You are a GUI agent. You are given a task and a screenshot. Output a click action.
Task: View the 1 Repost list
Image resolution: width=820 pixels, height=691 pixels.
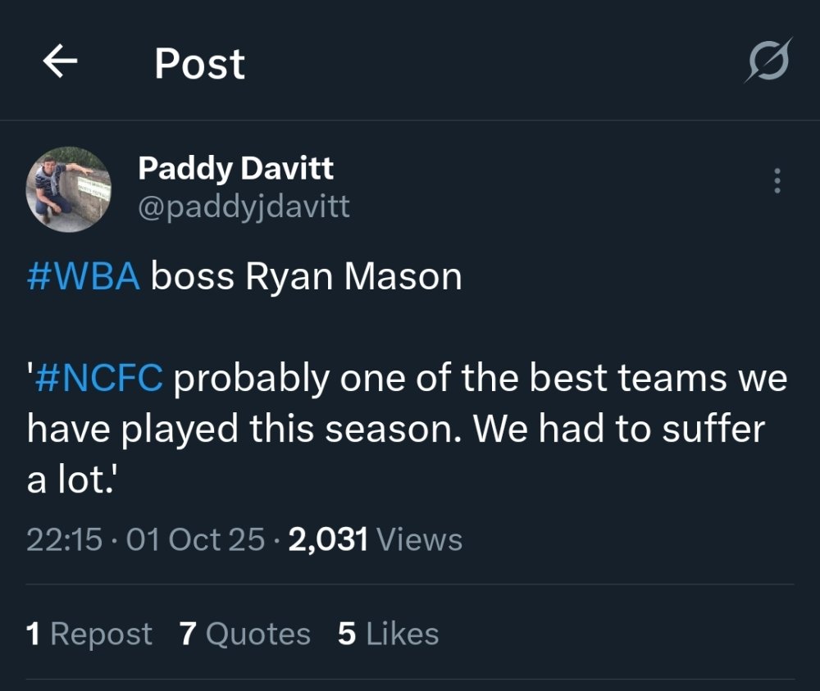[x=89, y=634]
